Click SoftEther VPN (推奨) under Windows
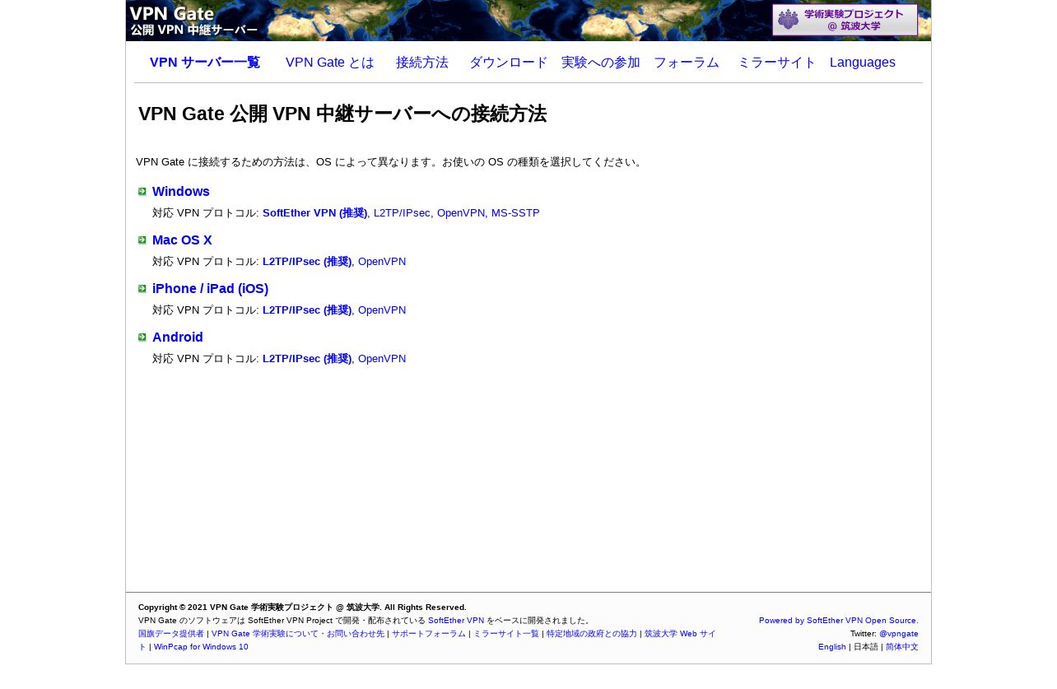Screen dimensions: 1057x689 pos(315,213)
